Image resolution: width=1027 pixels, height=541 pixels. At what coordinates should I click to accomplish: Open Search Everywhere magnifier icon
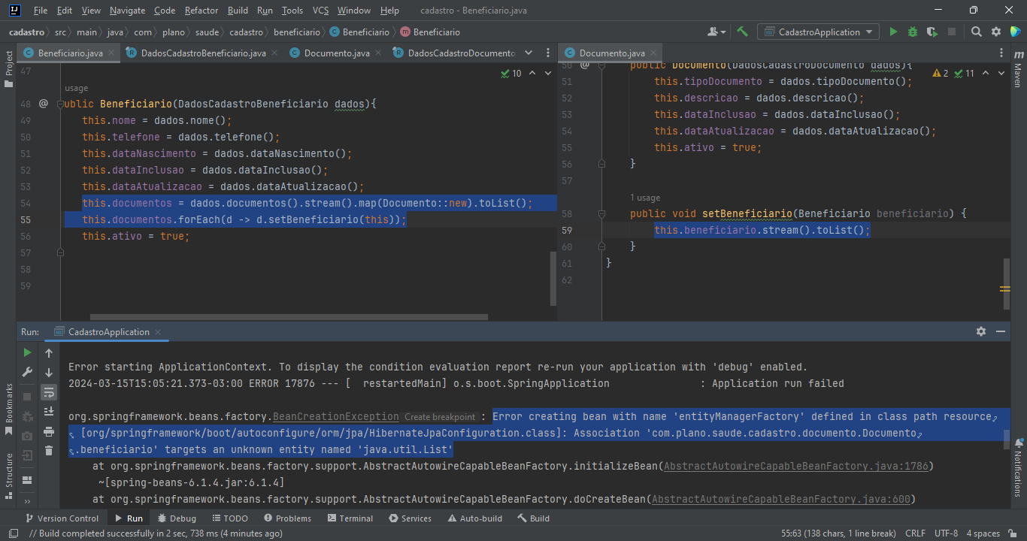[x=976, y=32]
